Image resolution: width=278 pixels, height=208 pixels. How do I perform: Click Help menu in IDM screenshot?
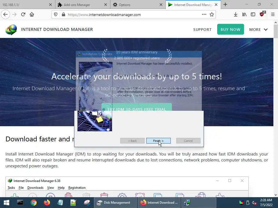[x=61, y=188]
